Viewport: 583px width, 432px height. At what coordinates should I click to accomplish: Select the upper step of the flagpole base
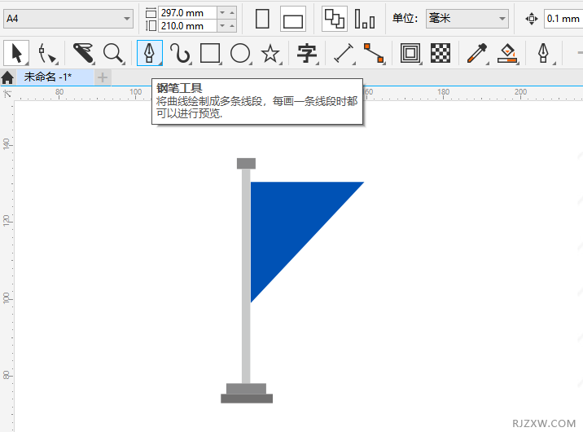[246, 389]
